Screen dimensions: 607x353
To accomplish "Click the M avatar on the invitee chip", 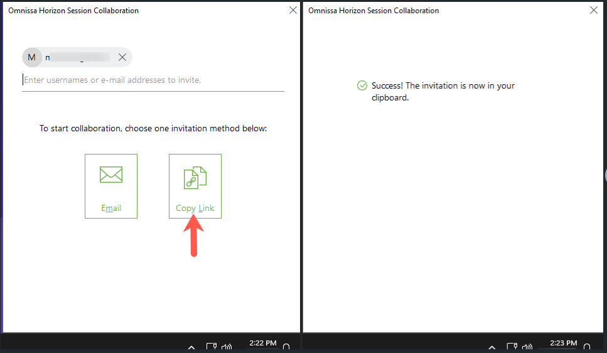I will [31, 58].
